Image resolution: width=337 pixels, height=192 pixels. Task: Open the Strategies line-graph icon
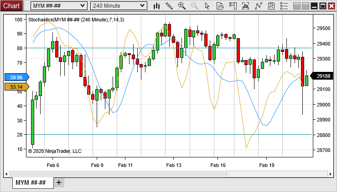coord(259,6)
